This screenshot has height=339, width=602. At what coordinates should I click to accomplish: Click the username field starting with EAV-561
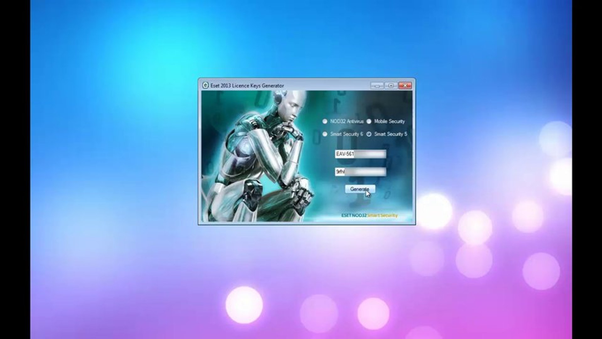360,154
